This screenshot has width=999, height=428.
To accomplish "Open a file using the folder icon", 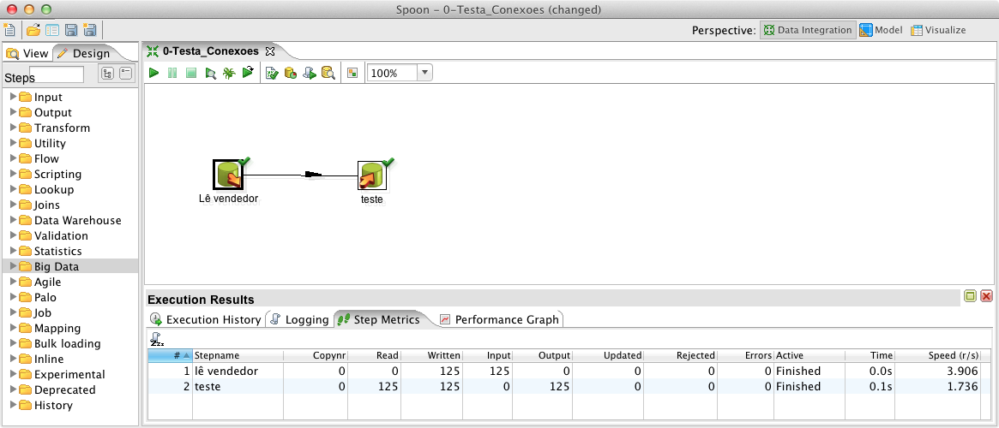I will 33,30.
